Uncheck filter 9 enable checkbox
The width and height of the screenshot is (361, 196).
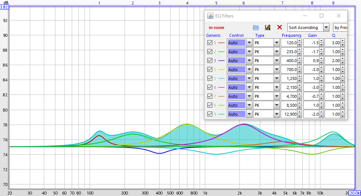(x=210, y=114)
